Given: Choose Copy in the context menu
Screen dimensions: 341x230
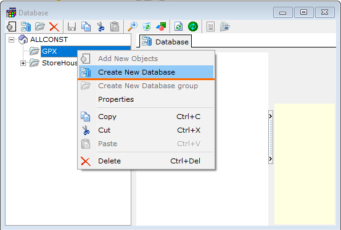Looking at the screenshot, I should [146, 117].
